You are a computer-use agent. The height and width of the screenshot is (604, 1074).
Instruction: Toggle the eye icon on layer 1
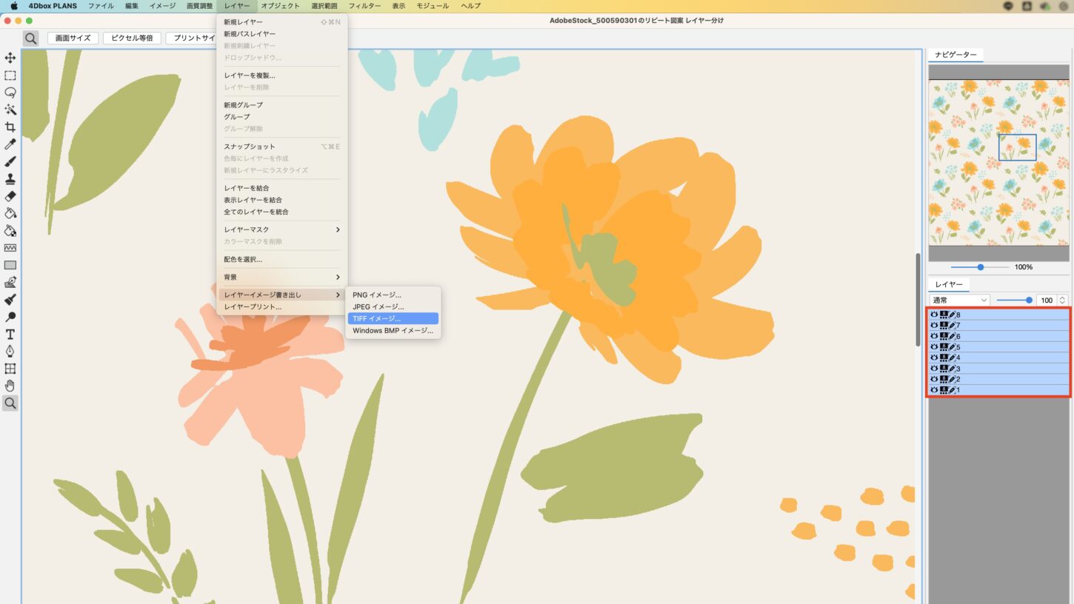(x=934, y=390)
